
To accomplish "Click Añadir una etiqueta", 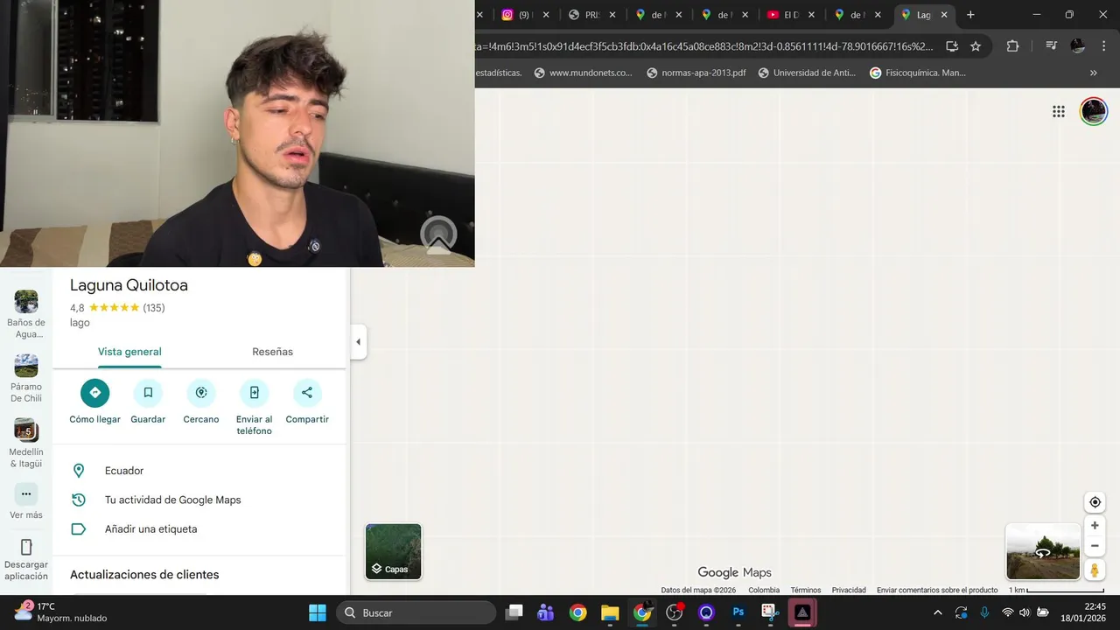I will click(199, 528).
